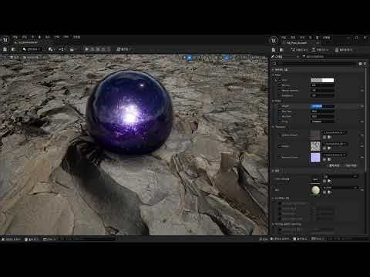The width and height of the screenshot is (370, 277).
Task: Toggle checkbox for the lavender normal map parameter
Action: point(280,158)
